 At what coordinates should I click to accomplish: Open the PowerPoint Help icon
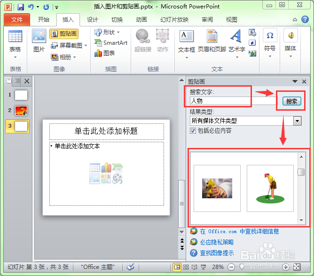[x=305, y=19]
